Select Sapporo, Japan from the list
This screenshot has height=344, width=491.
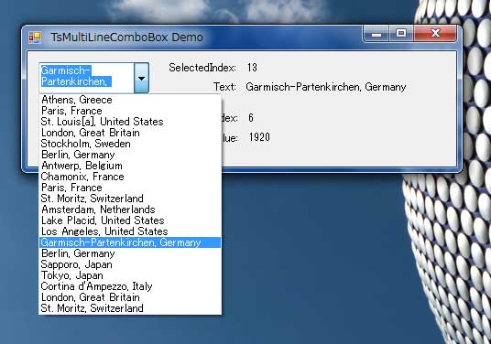click(x=130, y=264)
